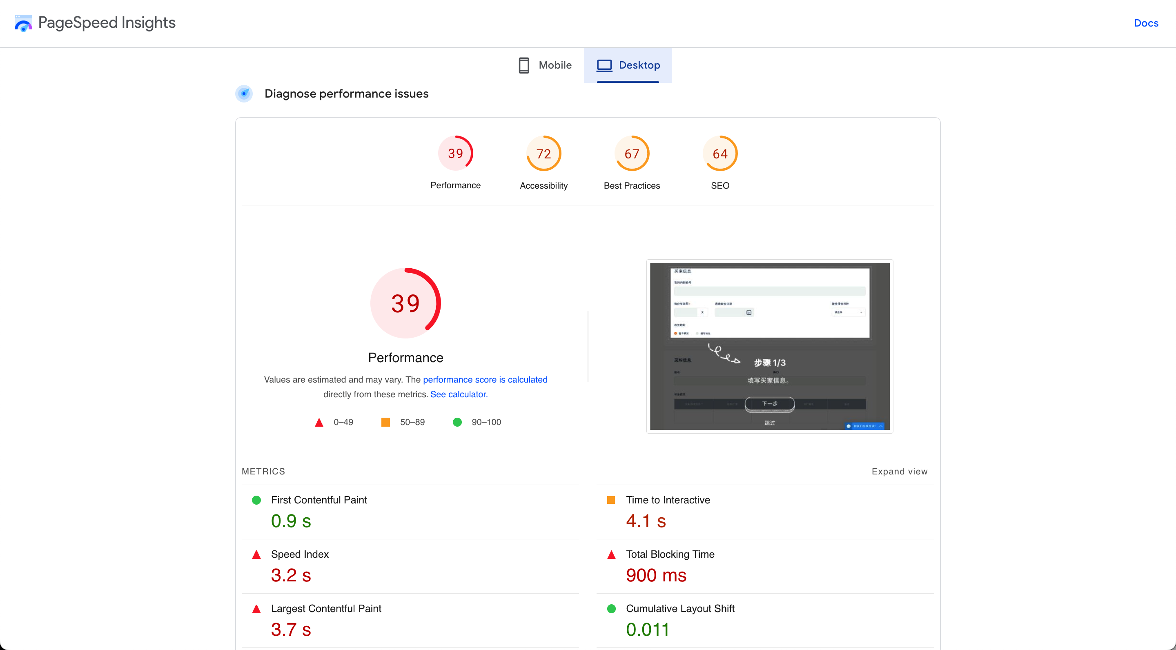1176x650 pixels.
Task: Open 'performance score is calculated' link
Action: [485, 379]
